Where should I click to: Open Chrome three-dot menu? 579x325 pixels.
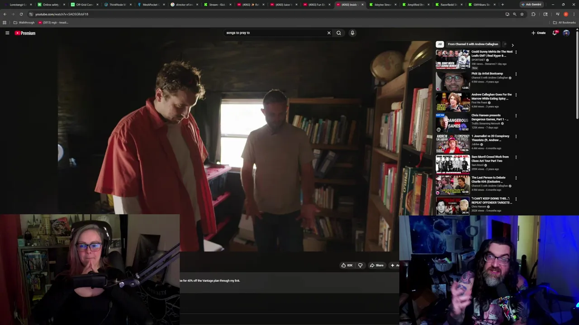point(574,14)
